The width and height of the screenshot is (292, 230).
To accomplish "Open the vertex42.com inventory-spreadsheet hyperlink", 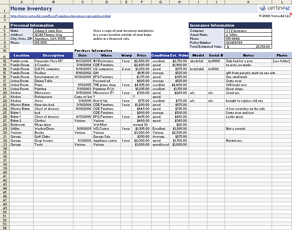I will point(60,16).
